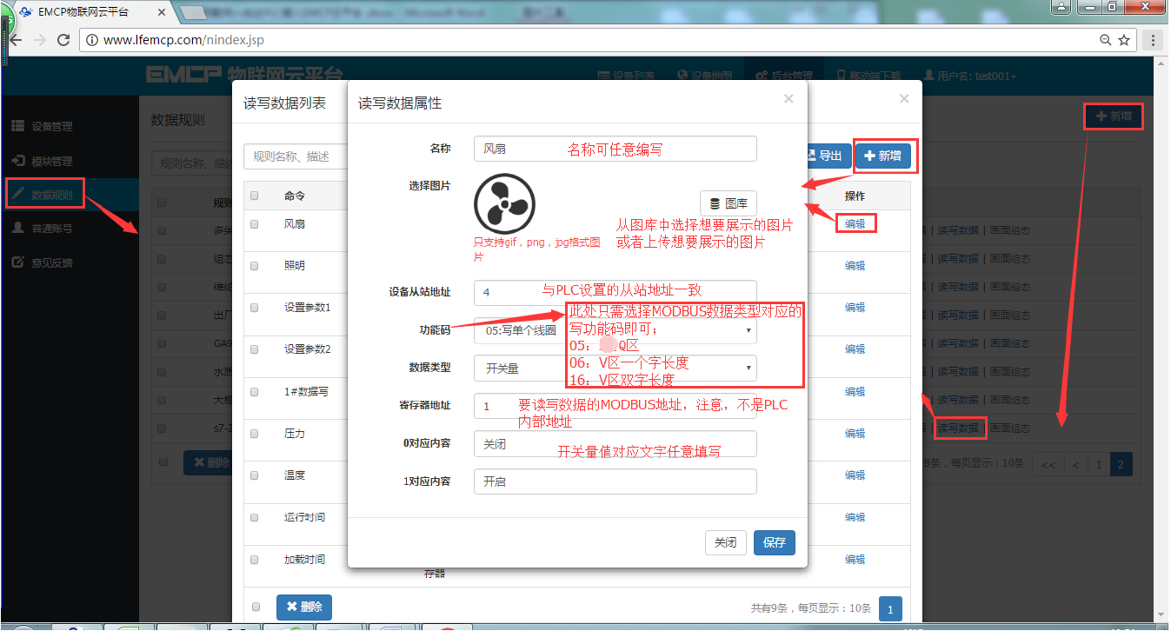Reload the page with the refresh icon
This screenshot has width=1171, height=631.
point(63,40)
